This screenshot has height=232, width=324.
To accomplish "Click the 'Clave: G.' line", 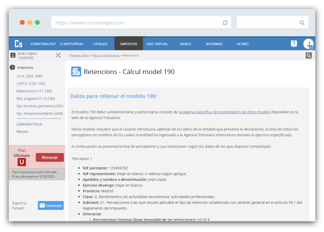I will pos(149,197).
